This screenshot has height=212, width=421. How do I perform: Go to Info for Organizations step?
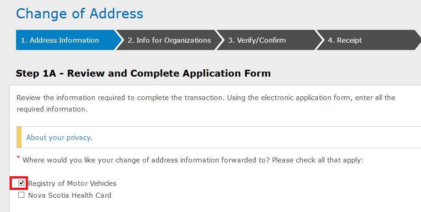pyautogui.click(x=169, y=40)
